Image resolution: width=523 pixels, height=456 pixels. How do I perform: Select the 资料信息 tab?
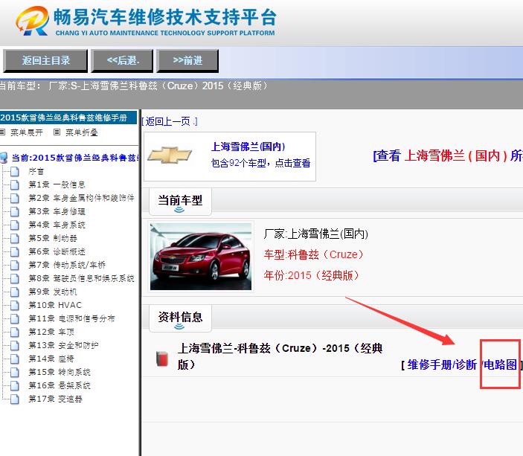(x=180, y=318)
